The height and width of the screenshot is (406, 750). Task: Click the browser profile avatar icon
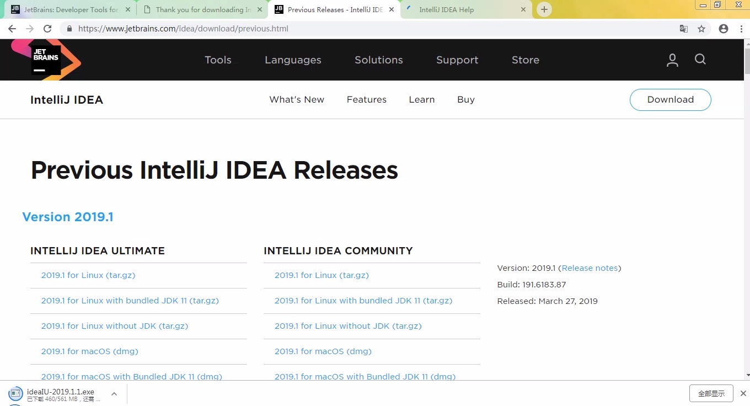point(723,28)
